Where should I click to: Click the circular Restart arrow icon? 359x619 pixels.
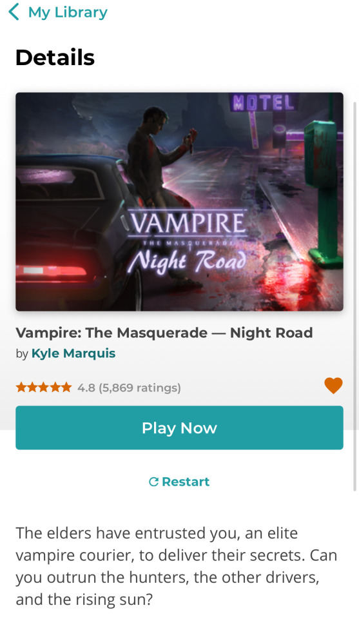click(153, 482)
